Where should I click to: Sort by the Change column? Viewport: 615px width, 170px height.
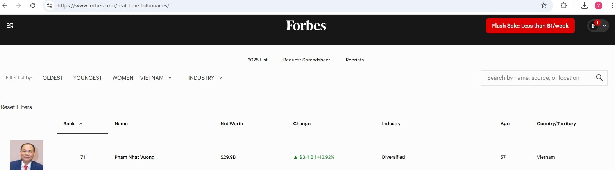coord(302,124)
